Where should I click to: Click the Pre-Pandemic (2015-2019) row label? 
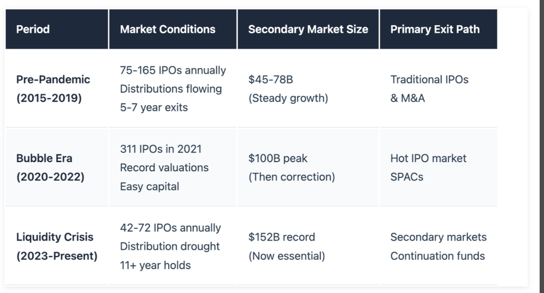tap(53, 88)
